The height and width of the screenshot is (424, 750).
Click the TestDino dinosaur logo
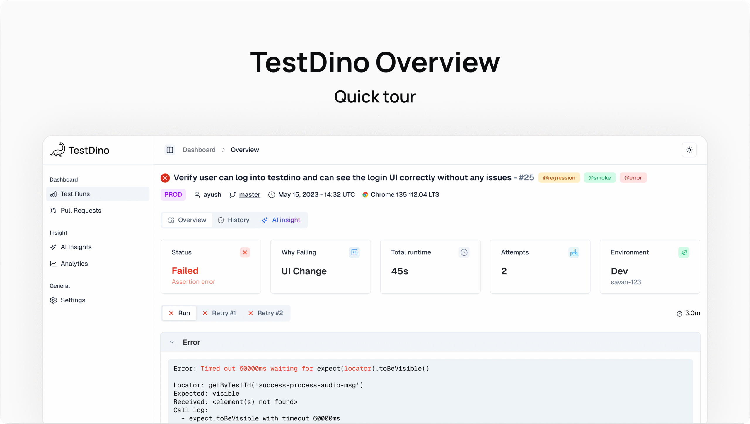click(x=57, y=150)
